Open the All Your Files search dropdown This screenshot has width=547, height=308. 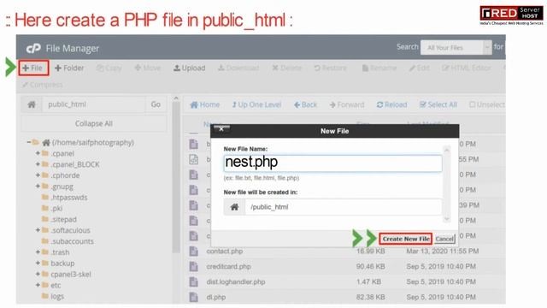[x=456, y=48]
